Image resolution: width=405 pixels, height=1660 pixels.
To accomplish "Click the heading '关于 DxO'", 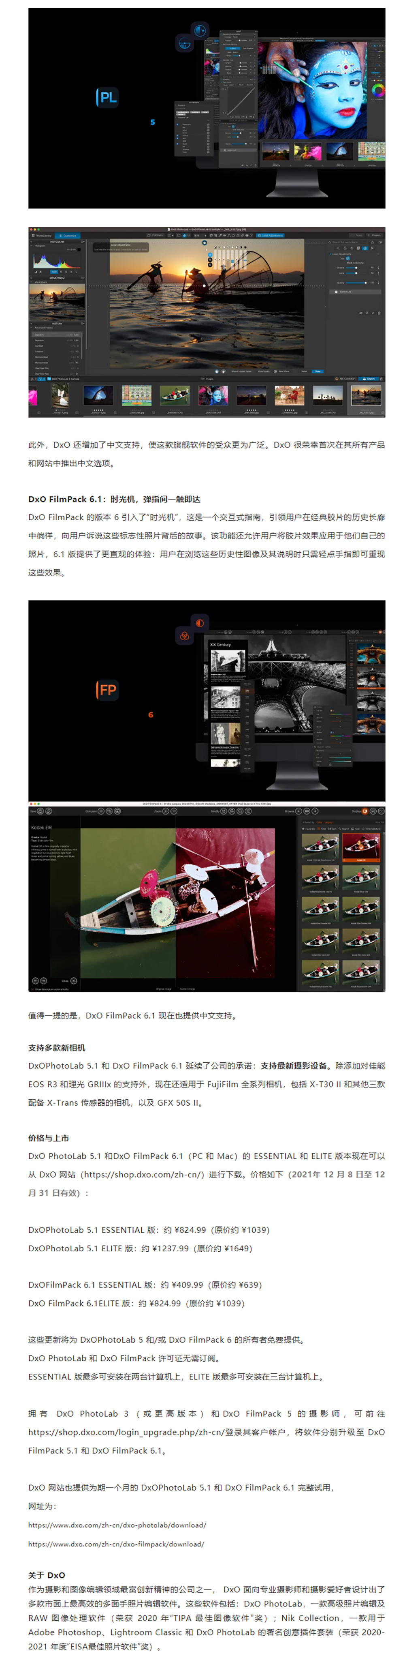I will tap(46, 1575).
